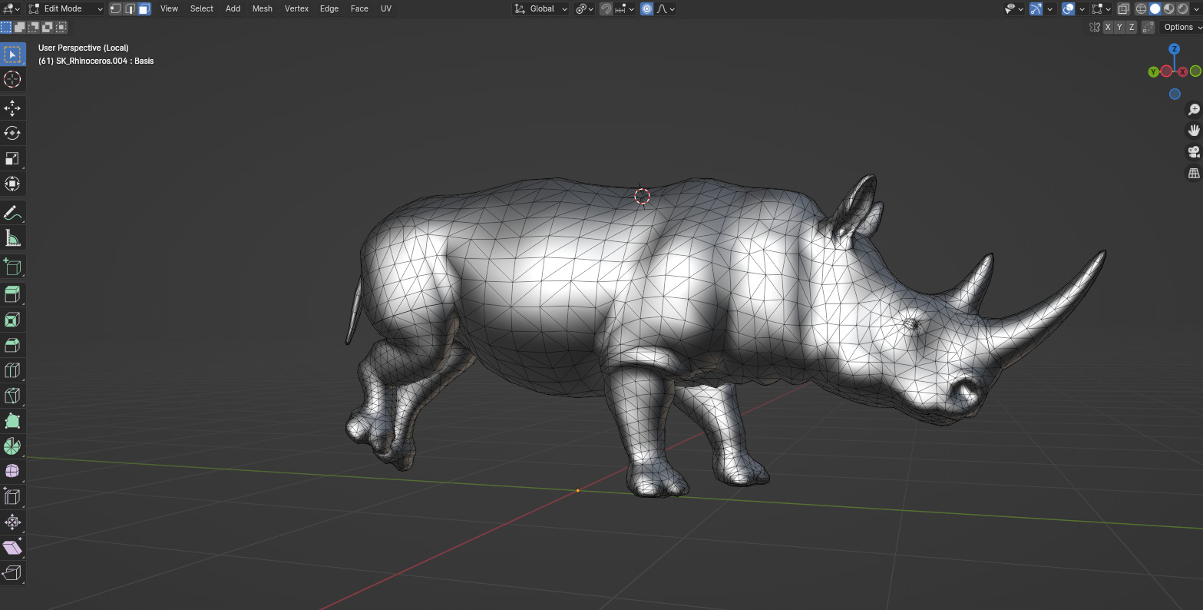Image resolution: width=1203 pixels, height=610 pixels.
Task: Select the Select Box tool
Action: 12,54
